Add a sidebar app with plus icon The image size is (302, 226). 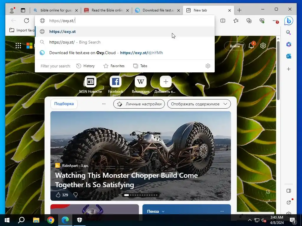click(x=288, y=69)
